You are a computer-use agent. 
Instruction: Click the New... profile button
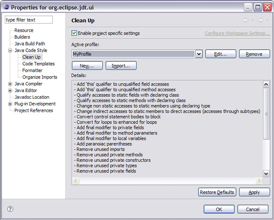point(87,66)
